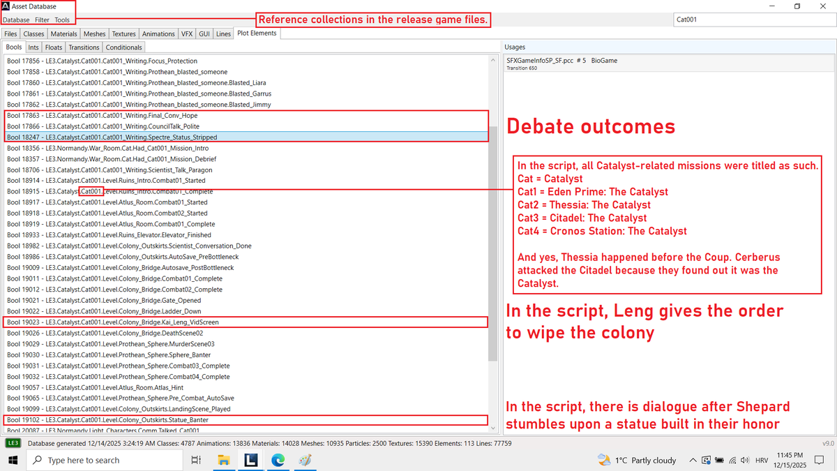This screenshot has height=471, width=837.
Task: Select Bool 19029 MurderScene03 row
Action: (x=247, y=344)
